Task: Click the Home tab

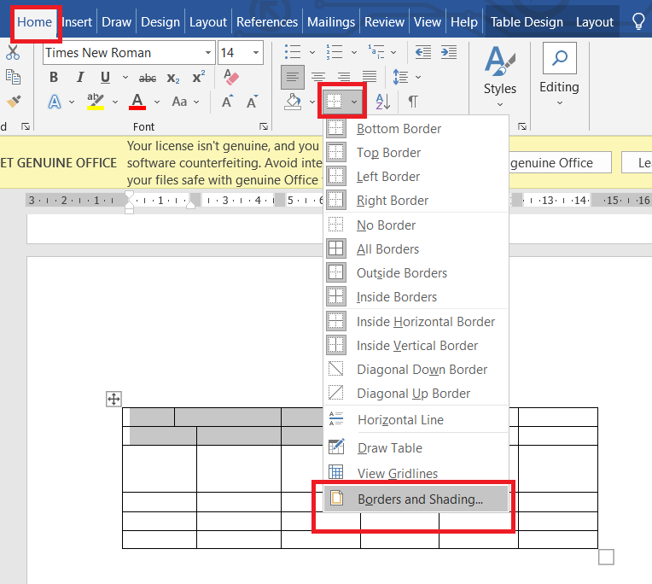Action: (x=34, y=21)
